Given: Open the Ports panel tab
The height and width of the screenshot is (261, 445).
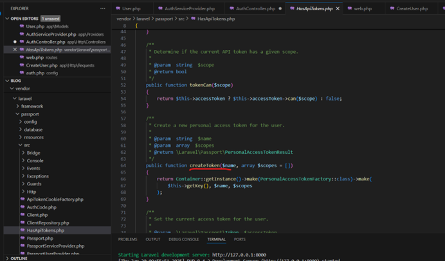Looking at the screenshot, I should pyautogui.click(x=239, y=239).
